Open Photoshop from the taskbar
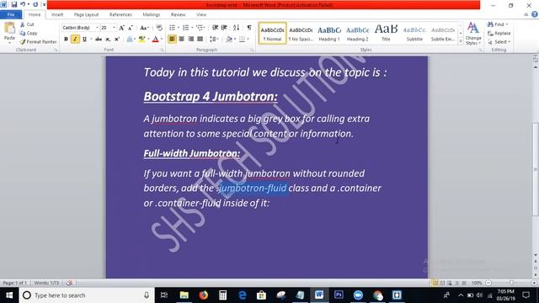The height and width of the screenshot is (303, 539). 339,295
